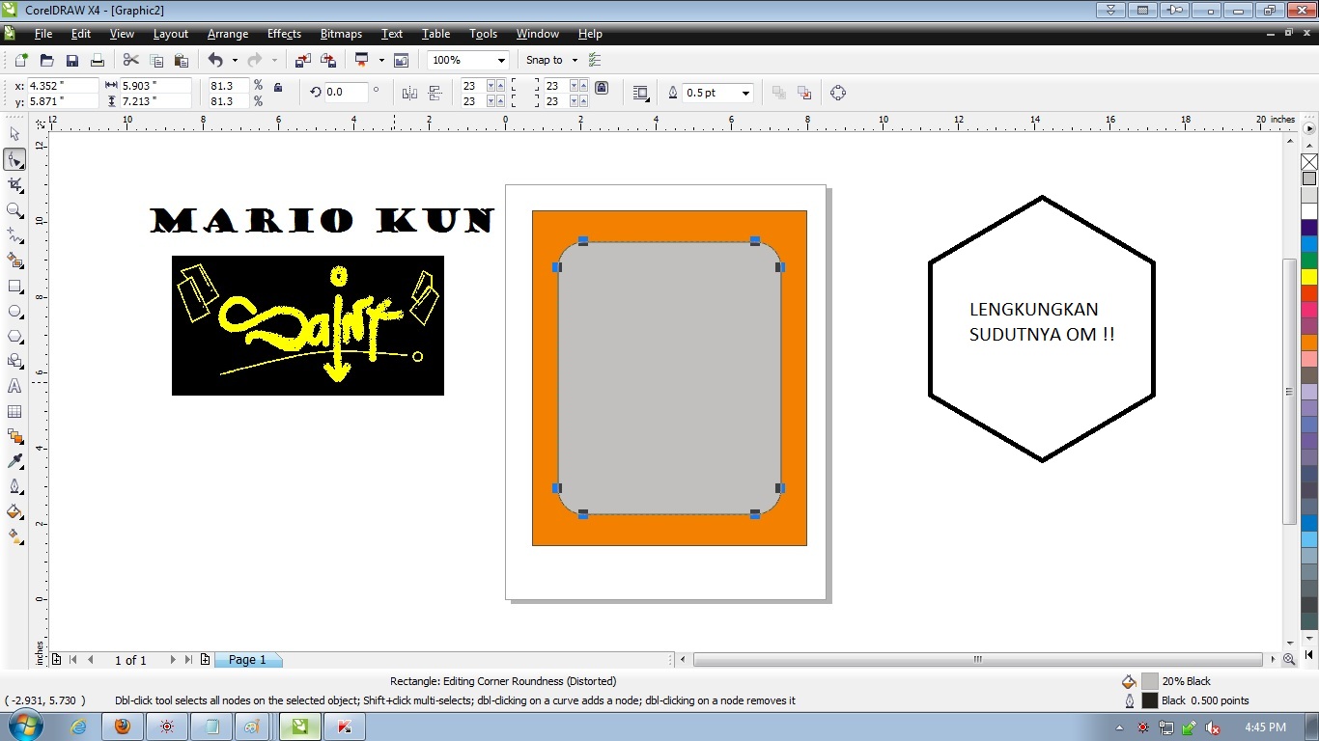1319x741 pixels.
Task: Lock the corner roundness values together
Action: [x=601, y=87]
